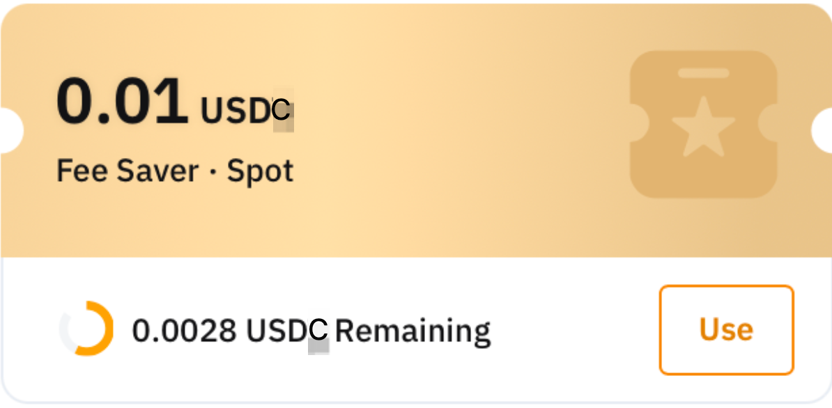Click the right notch of the coupon
Viewport: 832px width, 408px height.
point(823,130)
